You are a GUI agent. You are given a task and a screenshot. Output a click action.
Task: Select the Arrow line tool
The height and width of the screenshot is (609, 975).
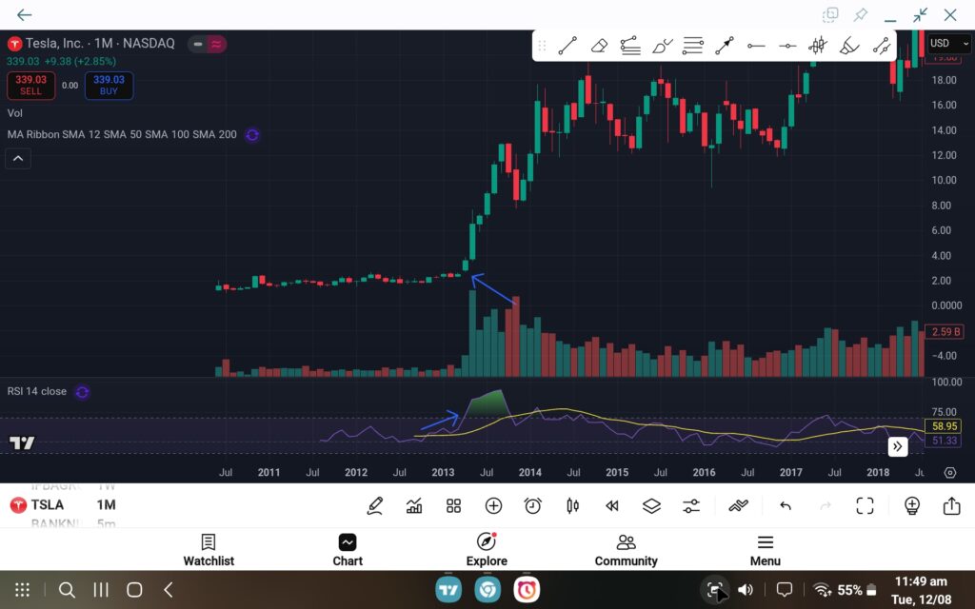click(724, 46)
